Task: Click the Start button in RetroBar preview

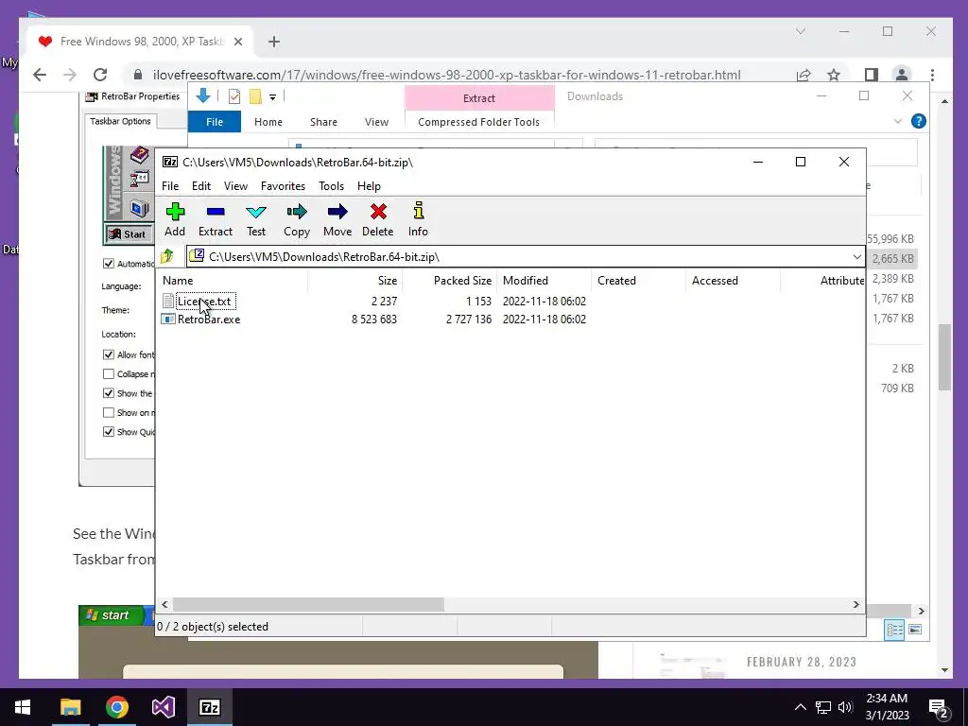Action: [x=128, y=234]
